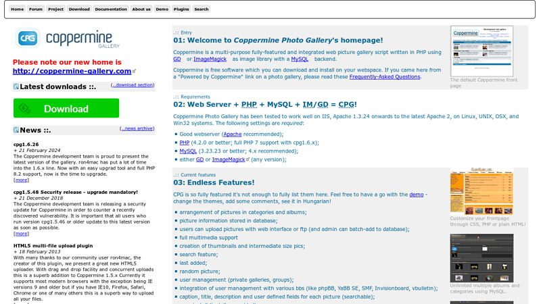Open the About us menu item
The width and height of the screenshot is (541, 304).
pos(141,9)
